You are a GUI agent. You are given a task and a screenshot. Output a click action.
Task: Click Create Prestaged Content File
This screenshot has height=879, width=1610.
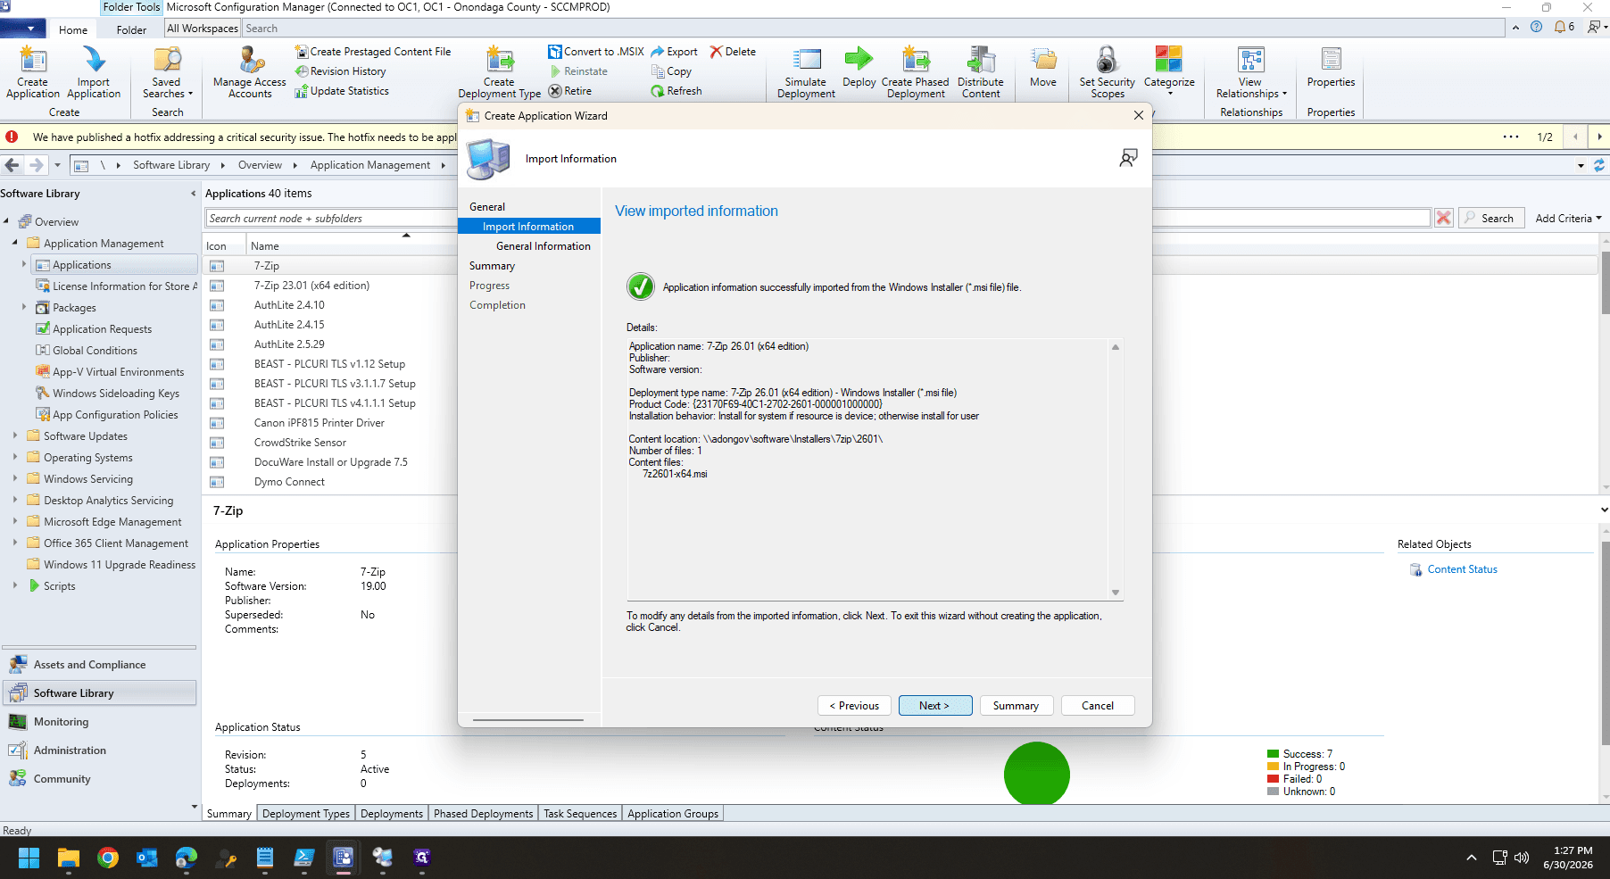point(373,52)
